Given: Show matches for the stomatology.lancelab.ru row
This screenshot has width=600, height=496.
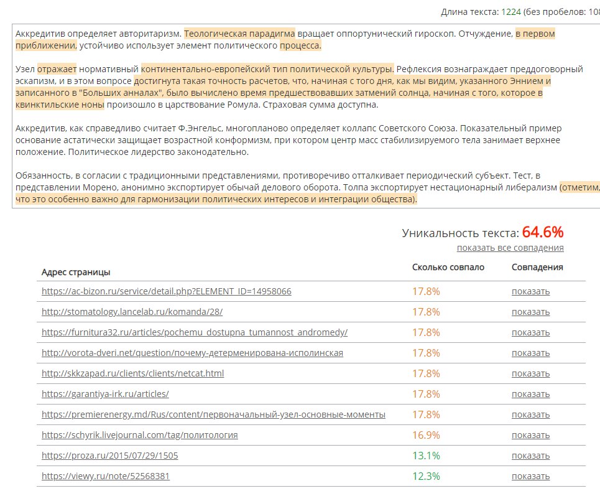Looking at the screenshot, I should point(531,312).
